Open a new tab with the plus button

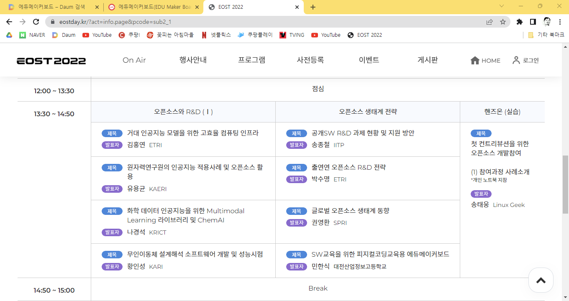coord(313,7)
